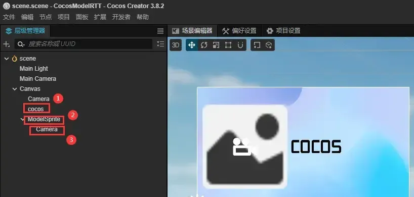Select the Move transform tool

(192, 45)
